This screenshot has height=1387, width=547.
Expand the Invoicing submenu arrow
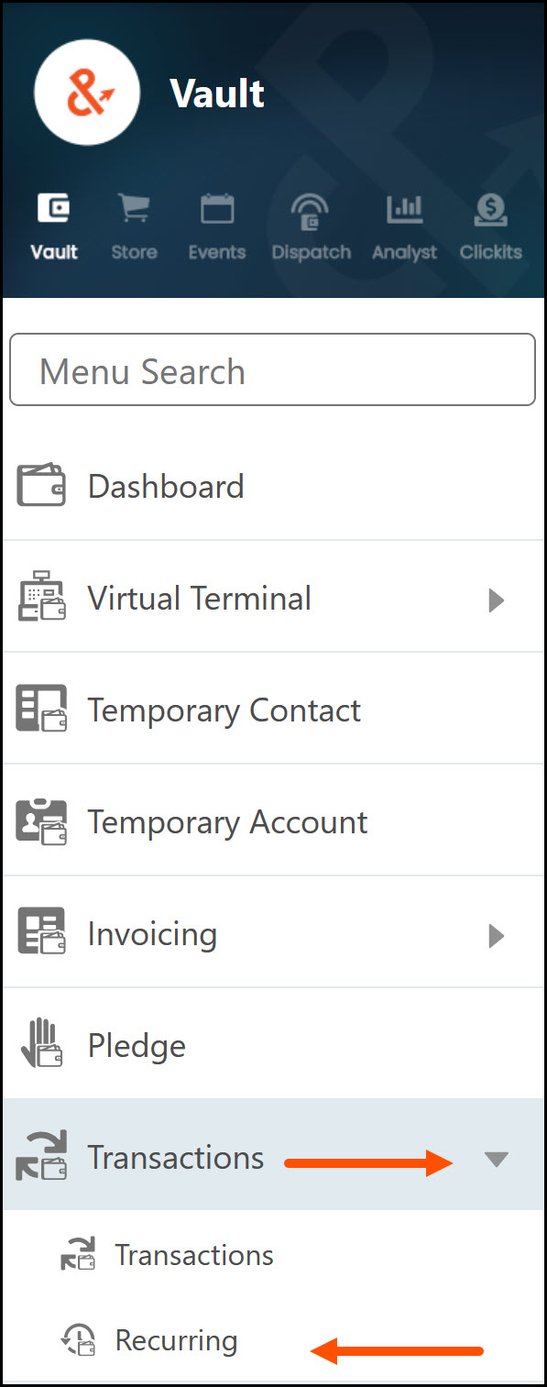(x=496, y=936)
